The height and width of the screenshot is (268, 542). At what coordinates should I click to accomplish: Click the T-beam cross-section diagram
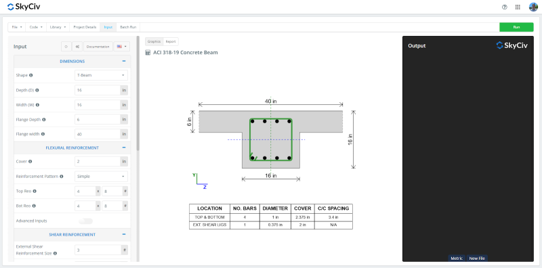point(270,139)
